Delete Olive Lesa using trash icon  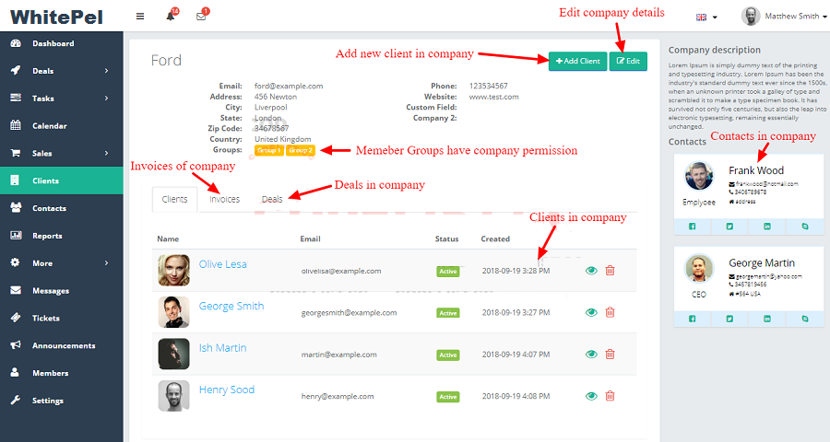pos(610,271)
